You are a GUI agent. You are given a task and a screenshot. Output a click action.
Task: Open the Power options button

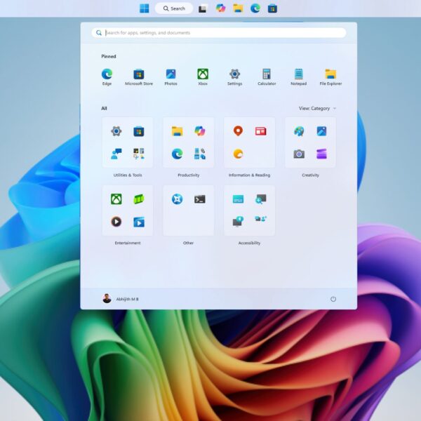pos(333,299)
